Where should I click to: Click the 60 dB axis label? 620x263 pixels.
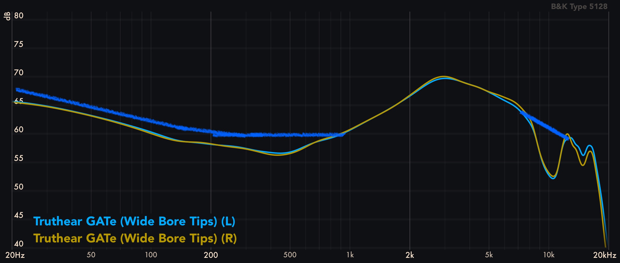tap(19, 130)
